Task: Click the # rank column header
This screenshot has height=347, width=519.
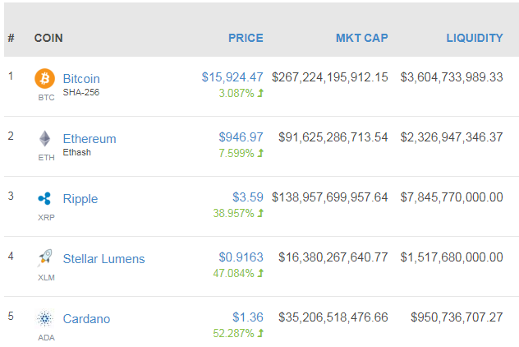Action: pos(11,38)
